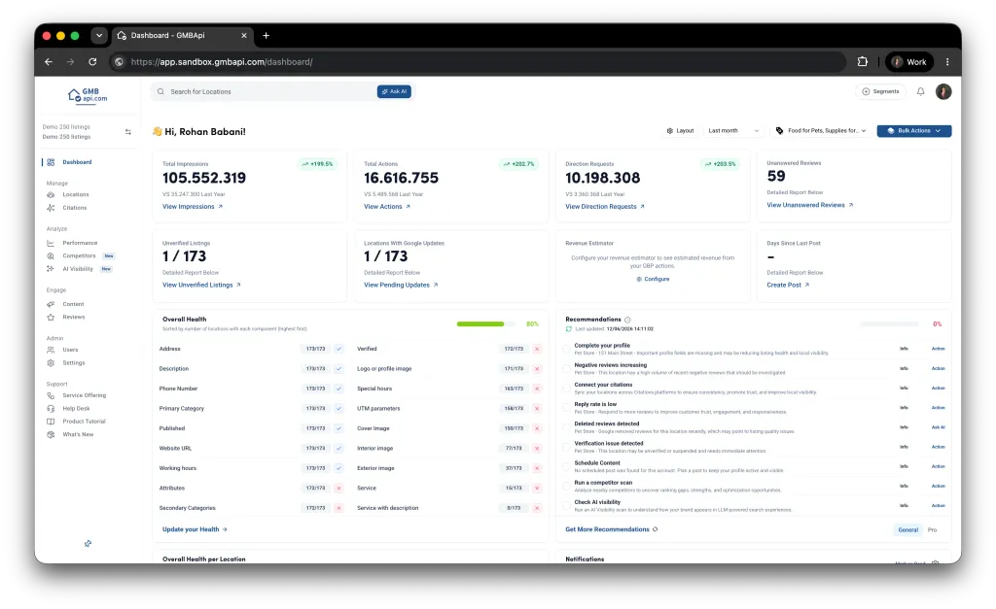Open Product Tutorial book icon

(51, 422)
